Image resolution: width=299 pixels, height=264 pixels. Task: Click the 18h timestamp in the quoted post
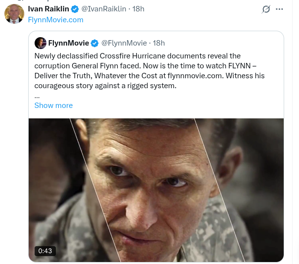[x=159, y=43]
